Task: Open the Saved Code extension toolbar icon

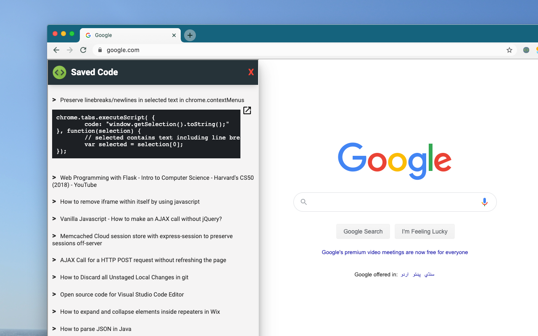Action: point(526,50)
